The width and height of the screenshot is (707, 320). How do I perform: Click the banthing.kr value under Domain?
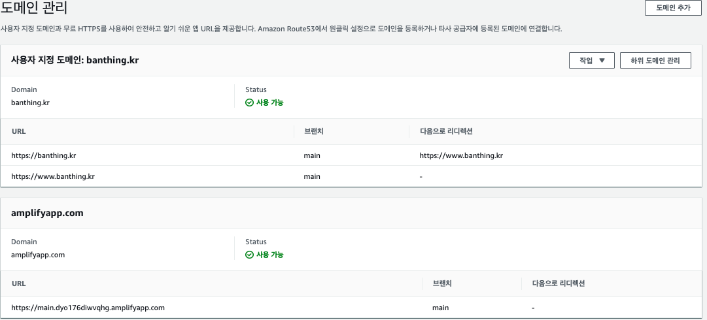30,103
